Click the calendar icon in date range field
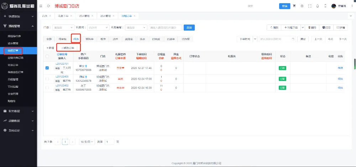The width and height of the screenshot is (356, 167). click(293, 39)
